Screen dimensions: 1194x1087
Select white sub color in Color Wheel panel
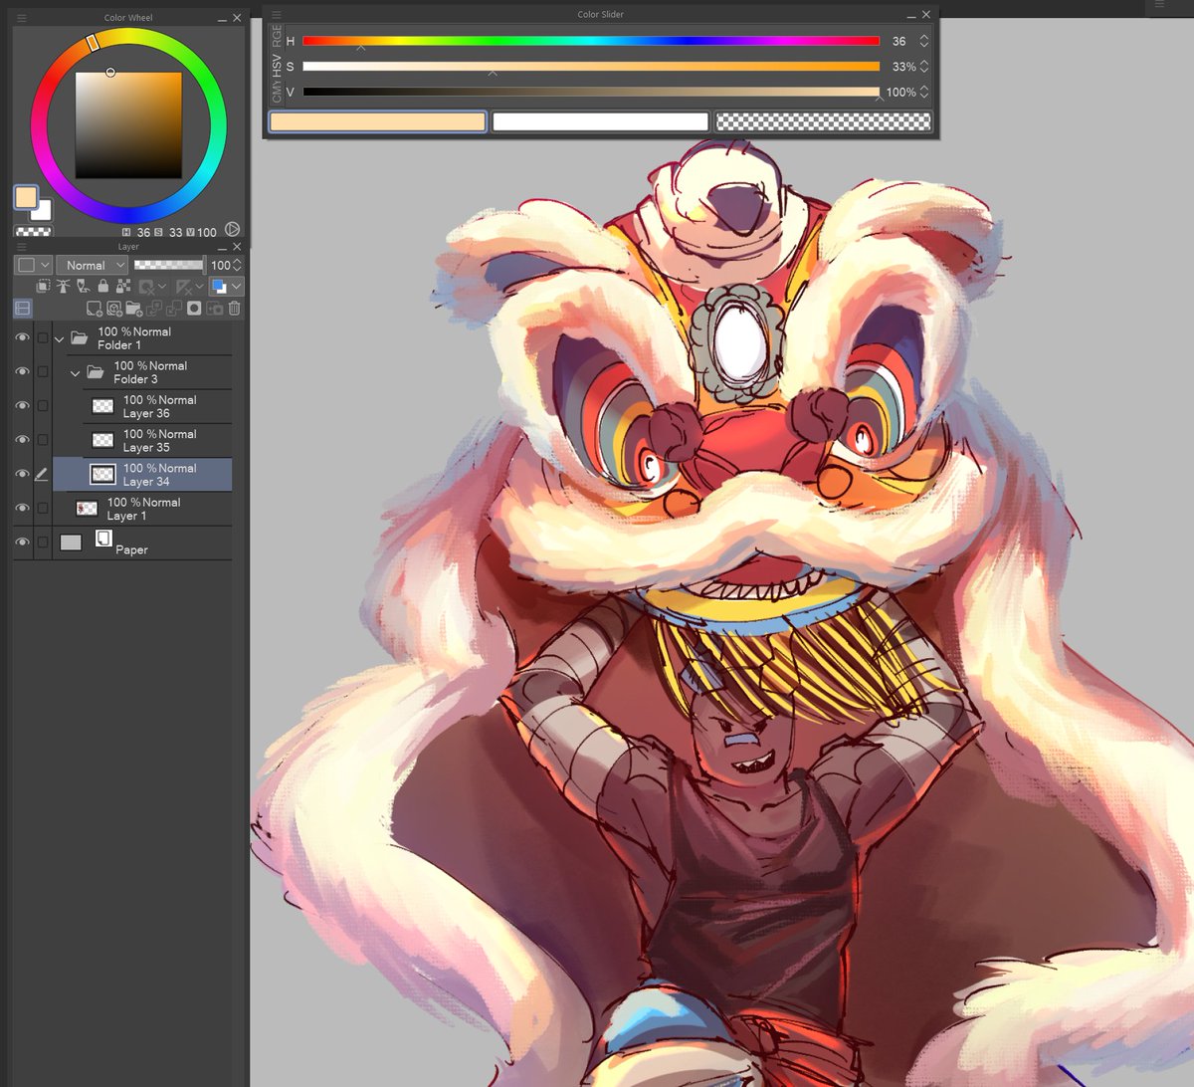point(44,210)
